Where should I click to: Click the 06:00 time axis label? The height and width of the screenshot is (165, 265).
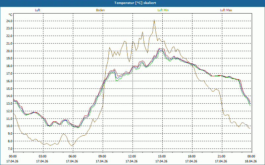(x=73, y=156)
